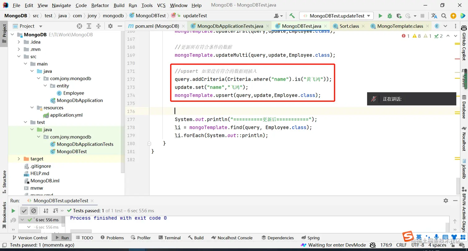Screen dimensions: 468x251
Task: Show hidden editor tabs chevron
Action: [445, 26]
